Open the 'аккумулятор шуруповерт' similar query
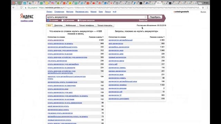 [119, 99]
